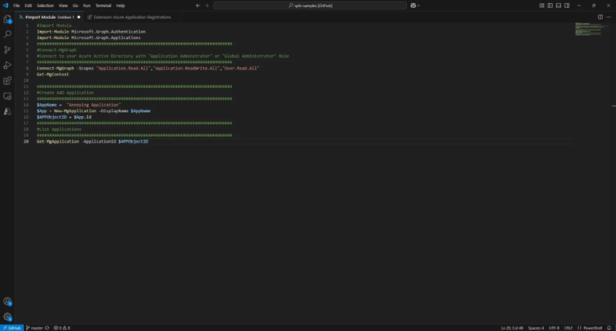The width and height of the screenshot is (616, 331).
Task: Open the Extensions view
Action: [8, 80]
